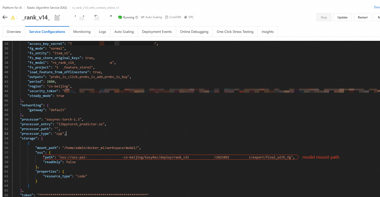Click the "steady_mode": true line
380x197 pixels.
[x=46, y=96]
